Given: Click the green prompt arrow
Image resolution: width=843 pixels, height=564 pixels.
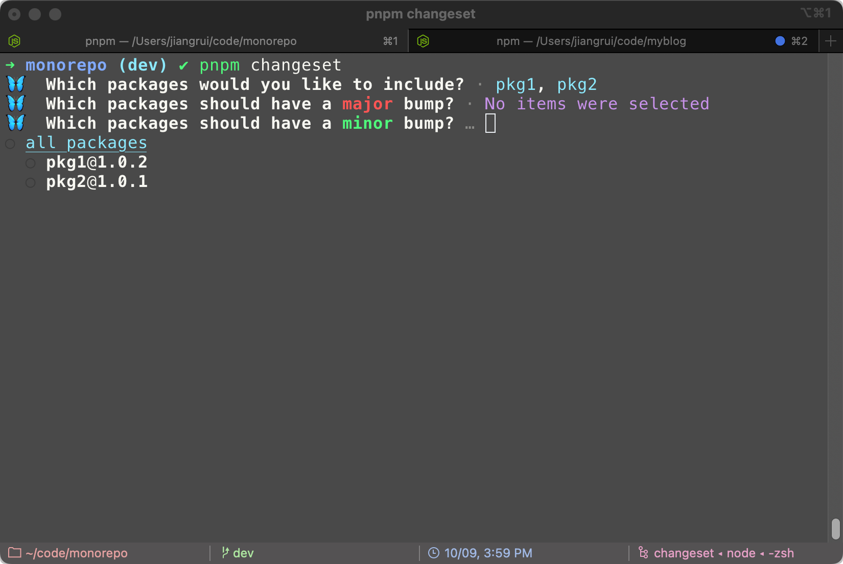Looking at the screenshot, I should coord(10,65).
